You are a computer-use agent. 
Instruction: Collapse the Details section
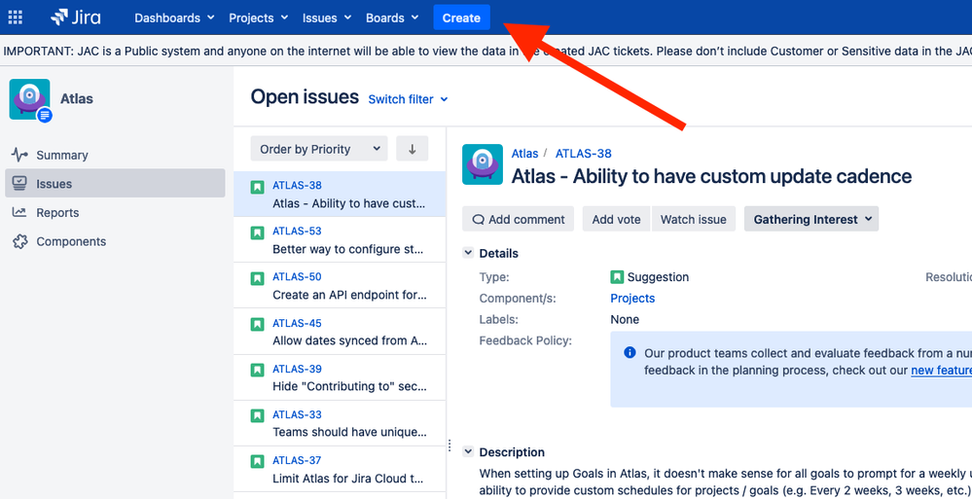(469, 253)
